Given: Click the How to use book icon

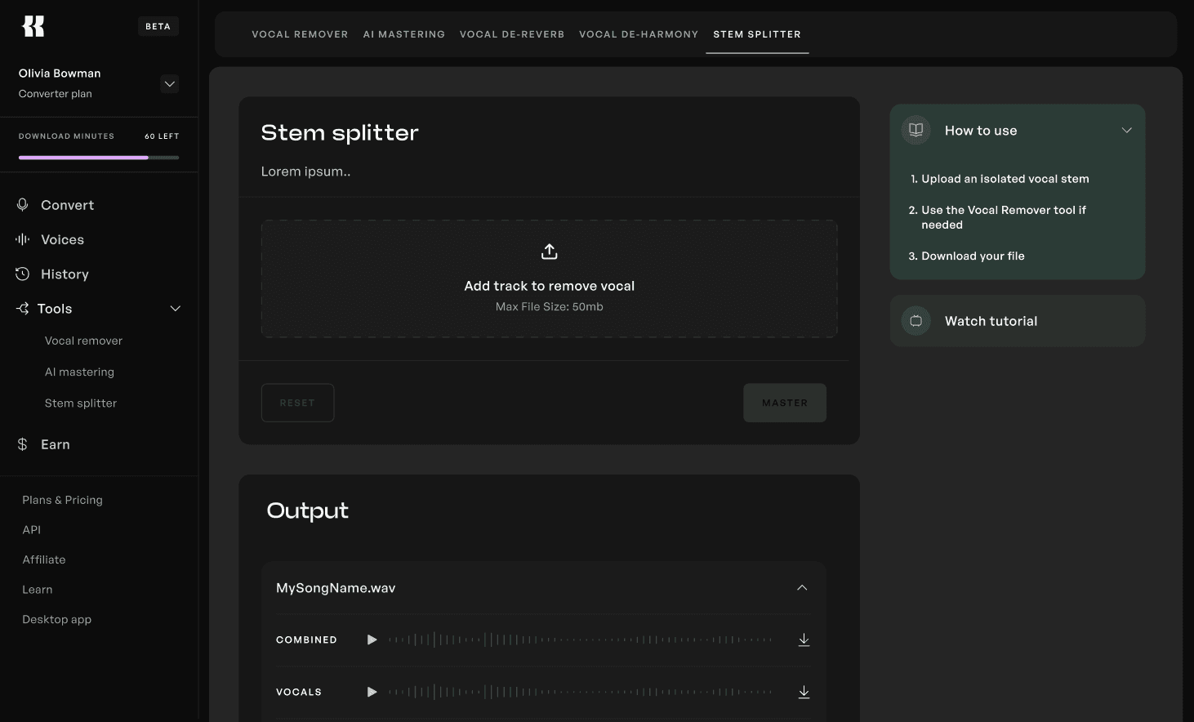Looking at the screenshot, I should (x=916, y=130).
